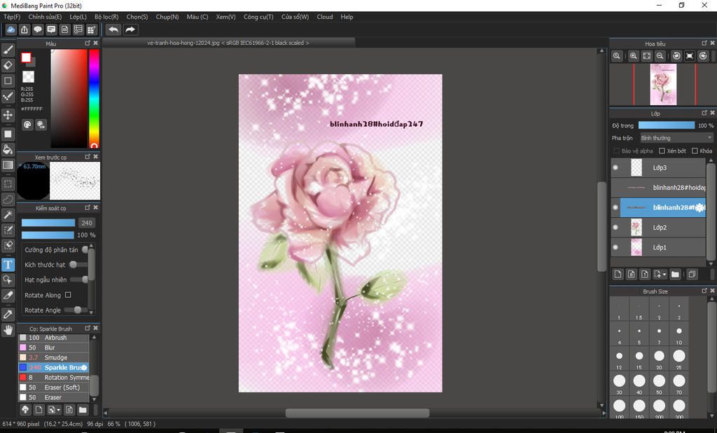The width and height of the screenshot is (717, 433).
Task: Hide the Lớp2 layer
Action: (x=615, y=228)
